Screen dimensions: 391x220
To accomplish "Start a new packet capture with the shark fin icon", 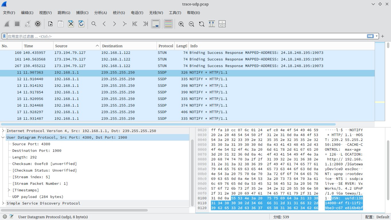I will (7, 24).
